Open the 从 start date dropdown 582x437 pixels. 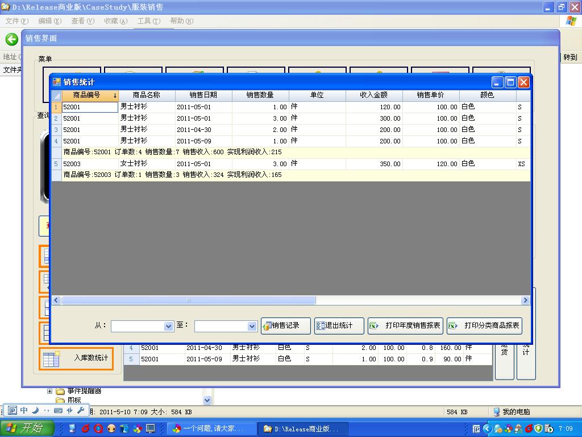[168, 326]
